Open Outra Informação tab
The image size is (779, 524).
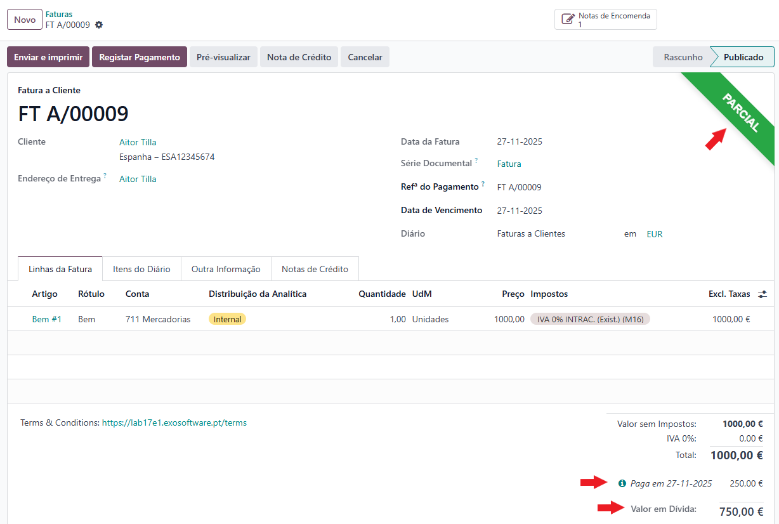226,269
